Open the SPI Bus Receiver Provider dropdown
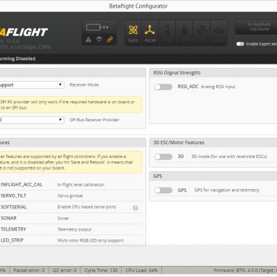277x277 pixels. click(32, 120)
